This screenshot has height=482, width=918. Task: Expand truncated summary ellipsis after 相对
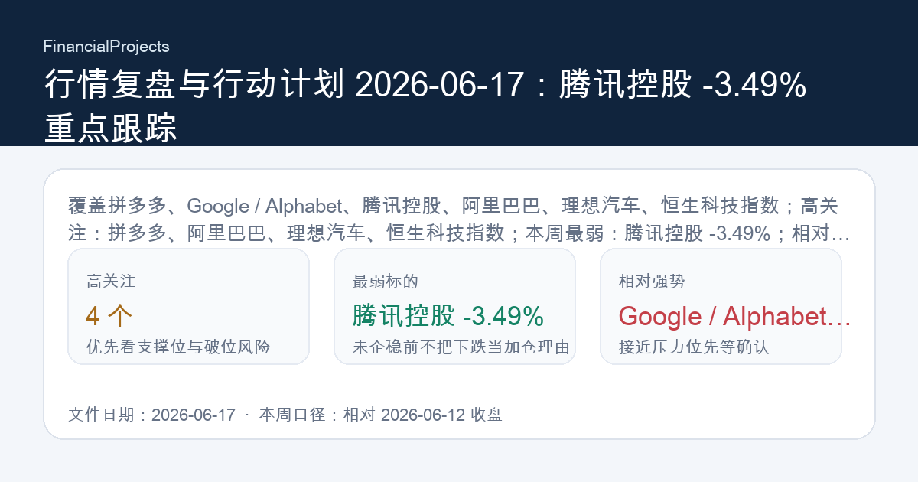[x=841, y=233]
